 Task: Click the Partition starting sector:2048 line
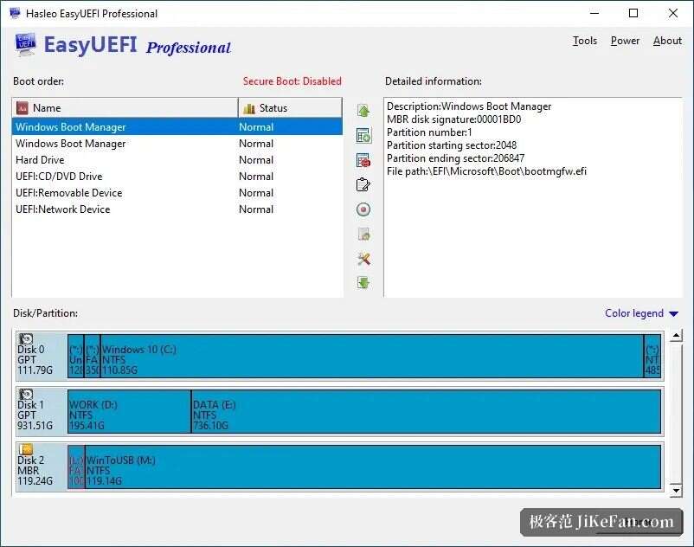[x=452, y=145]
